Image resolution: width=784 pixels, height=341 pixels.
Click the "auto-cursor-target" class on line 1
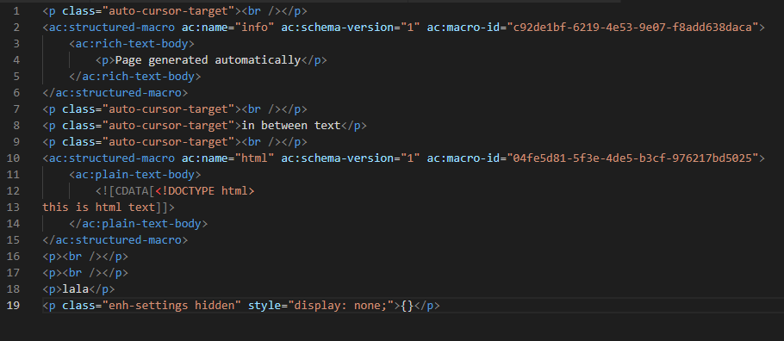[x=169, y=11]
